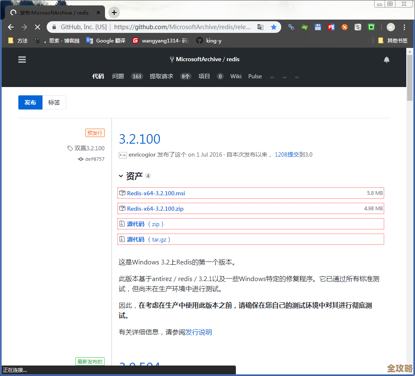Click the 发行说明 release notes link
Screen dimensions: 415x376
[x=199, y=332]
